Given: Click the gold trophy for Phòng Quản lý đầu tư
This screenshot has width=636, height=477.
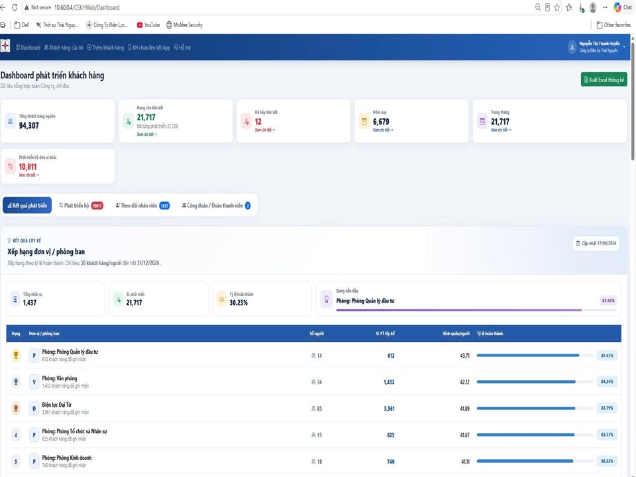Looking at the screenshot, I should point(16,355).
